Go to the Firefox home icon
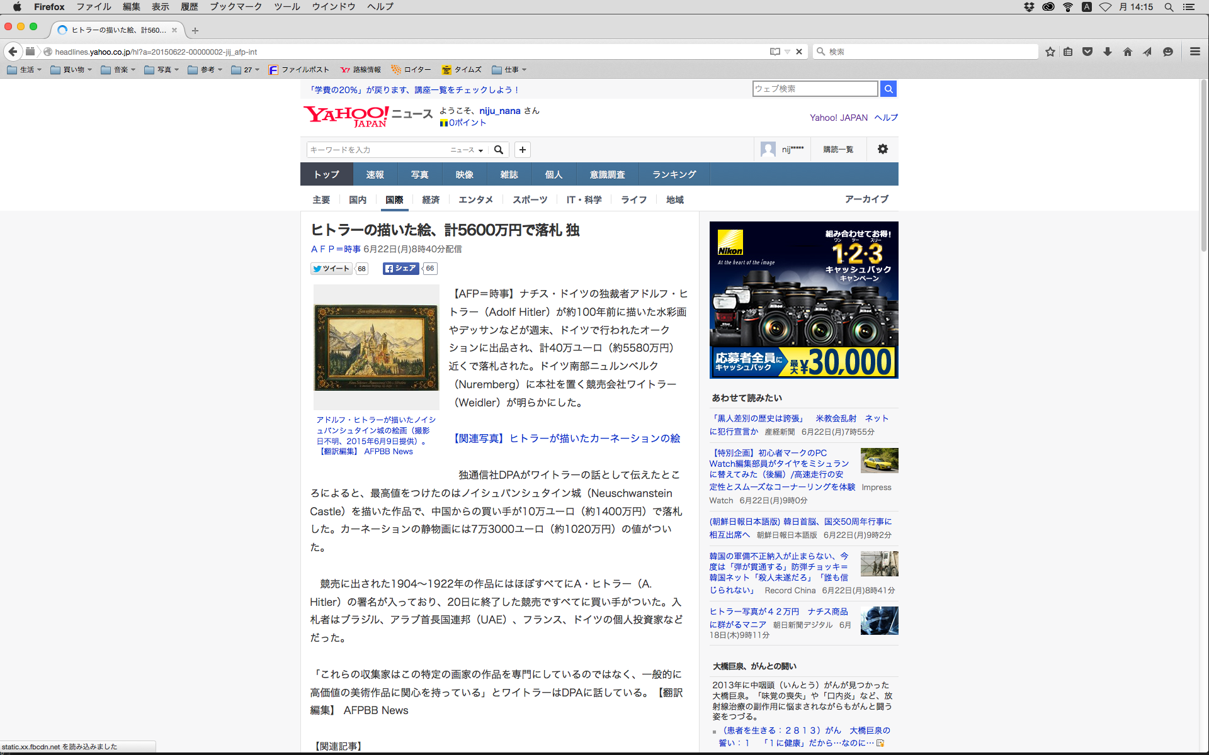The height and width of the screenshot is (755, 1209). [1127, 52]
